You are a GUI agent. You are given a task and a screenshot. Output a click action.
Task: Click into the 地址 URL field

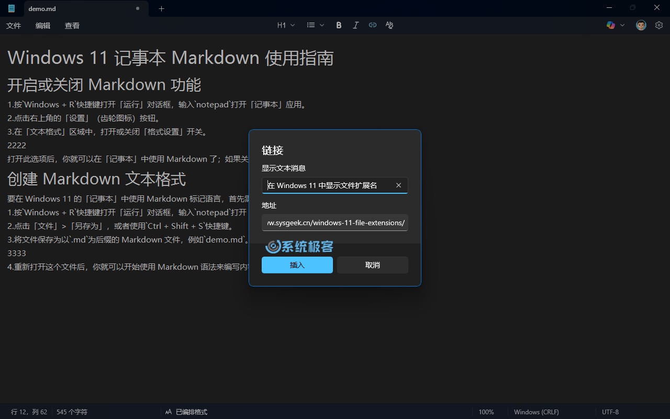click(x=334, y=223)
